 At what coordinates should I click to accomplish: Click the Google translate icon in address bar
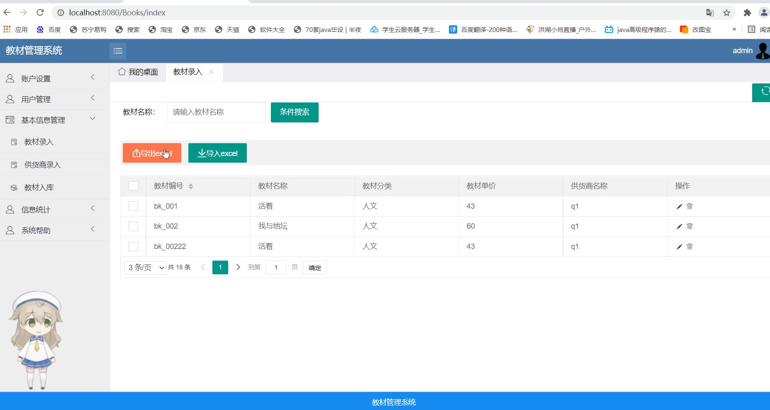point(710,13)
